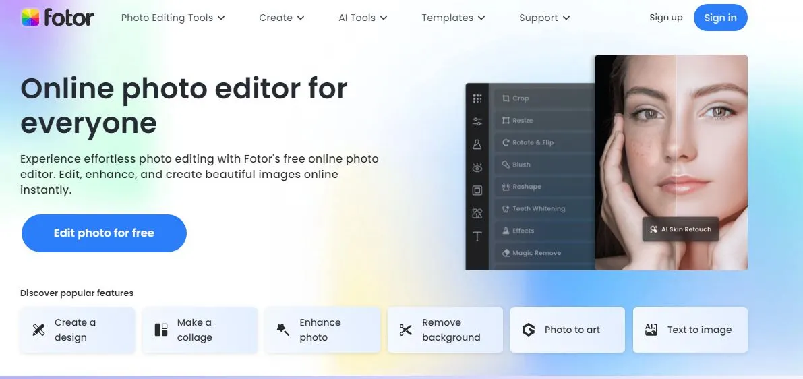Expand the Create menu chevron
The width and height of the screenshot is (803, 379).
pyautogui.click(x=301, y=18)
